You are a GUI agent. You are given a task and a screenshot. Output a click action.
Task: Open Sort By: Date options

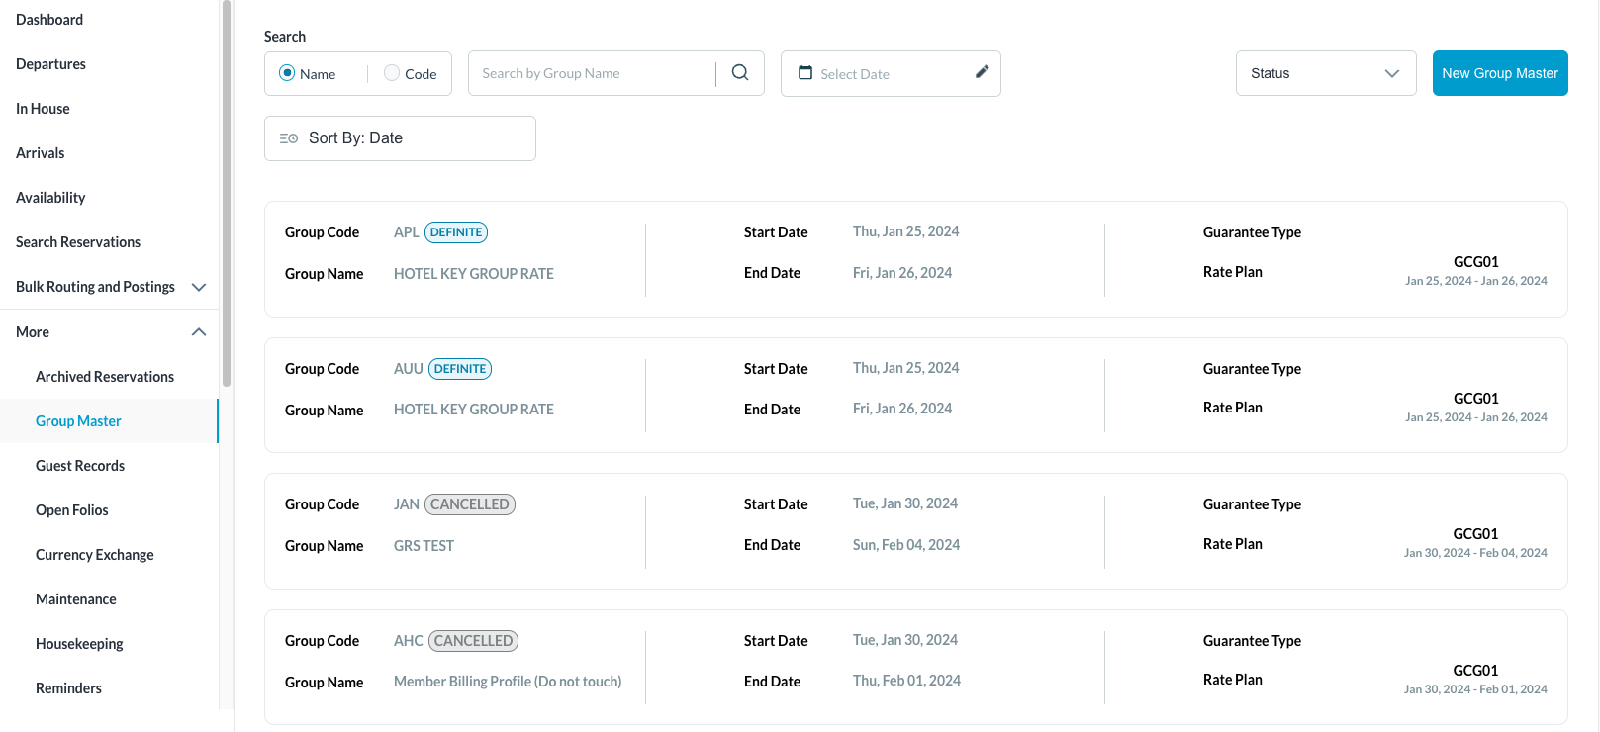coord(400,138)
